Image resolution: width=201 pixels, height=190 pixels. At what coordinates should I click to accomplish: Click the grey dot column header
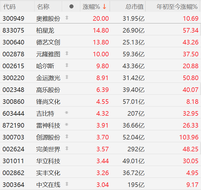(x=71, y=6)
